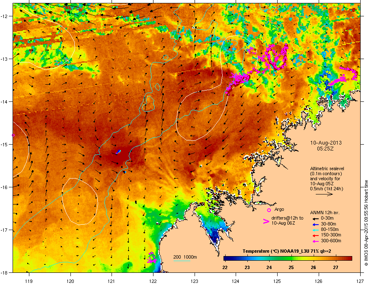The height and width of the screenshot is (285, 369).
Task: Click the cyan 200 1000m isobath legend line
Action: pyautogui.click(x=182, y=261)
